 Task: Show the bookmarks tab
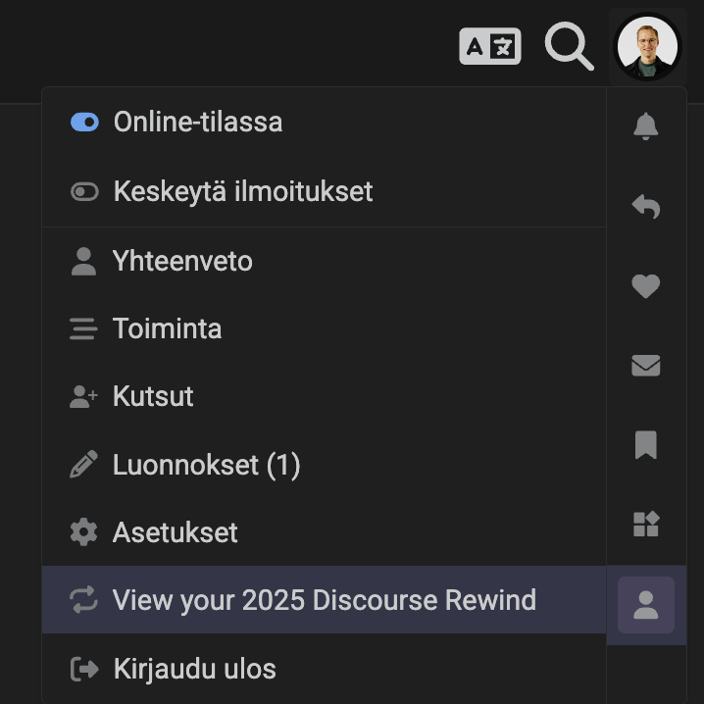(x=645, y=445)
